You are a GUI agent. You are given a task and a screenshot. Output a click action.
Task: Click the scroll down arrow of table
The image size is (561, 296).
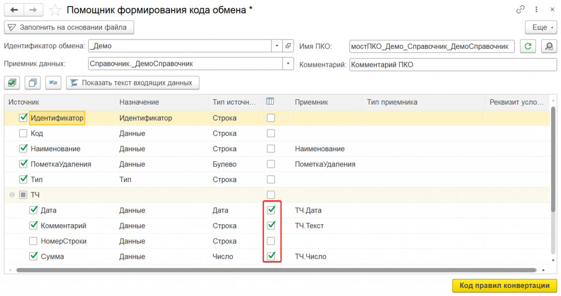[x=553, y=260]
